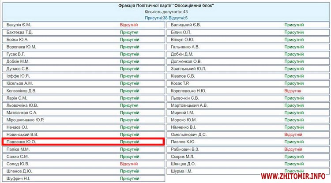Click Відсутній status for Рабінович В.З.
Viewport: 331px width, 183px height.
(293, 149)
